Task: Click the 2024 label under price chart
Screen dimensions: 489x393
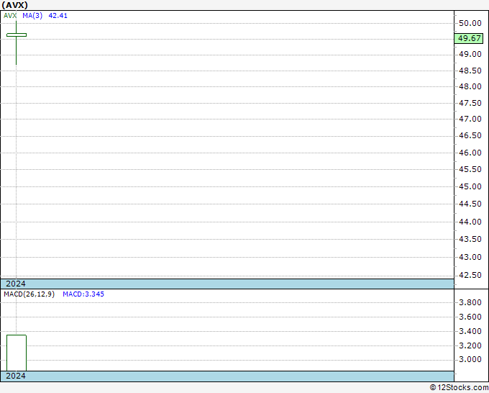Action: pos(16,284)
